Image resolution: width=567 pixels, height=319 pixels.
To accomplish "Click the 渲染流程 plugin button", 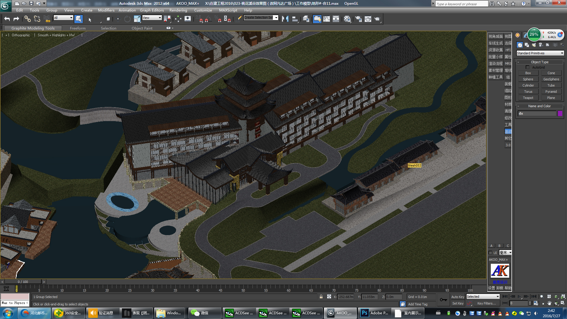I will [496, 64].
